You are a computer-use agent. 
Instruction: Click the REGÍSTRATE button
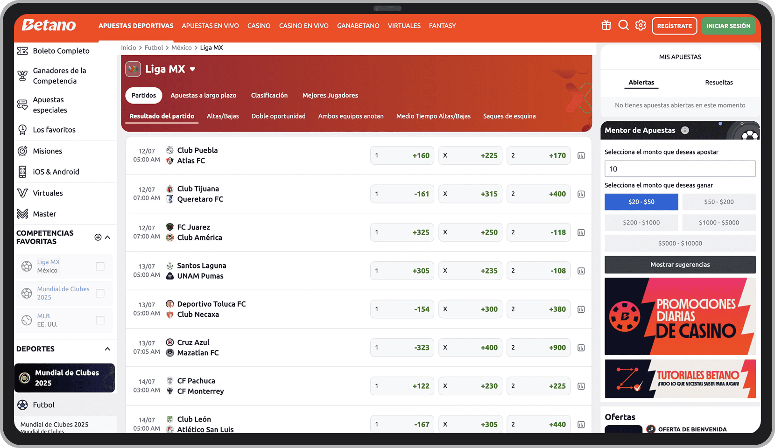pos(675,26)
